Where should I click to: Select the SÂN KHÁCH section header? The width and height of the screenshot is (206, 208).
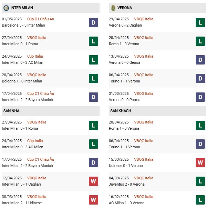tap(157, 111)
